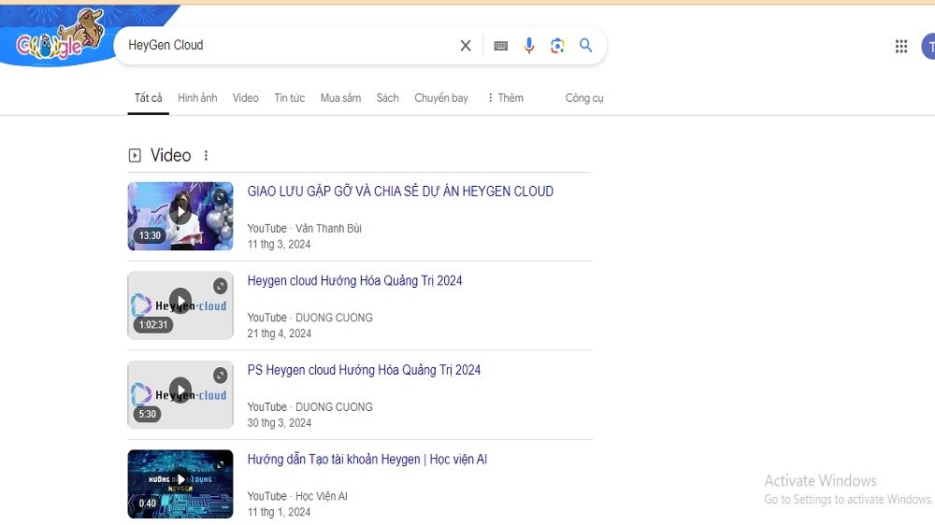935x525 pixels.
Task: Switch to the Video tab
Action: coord(246,98)
